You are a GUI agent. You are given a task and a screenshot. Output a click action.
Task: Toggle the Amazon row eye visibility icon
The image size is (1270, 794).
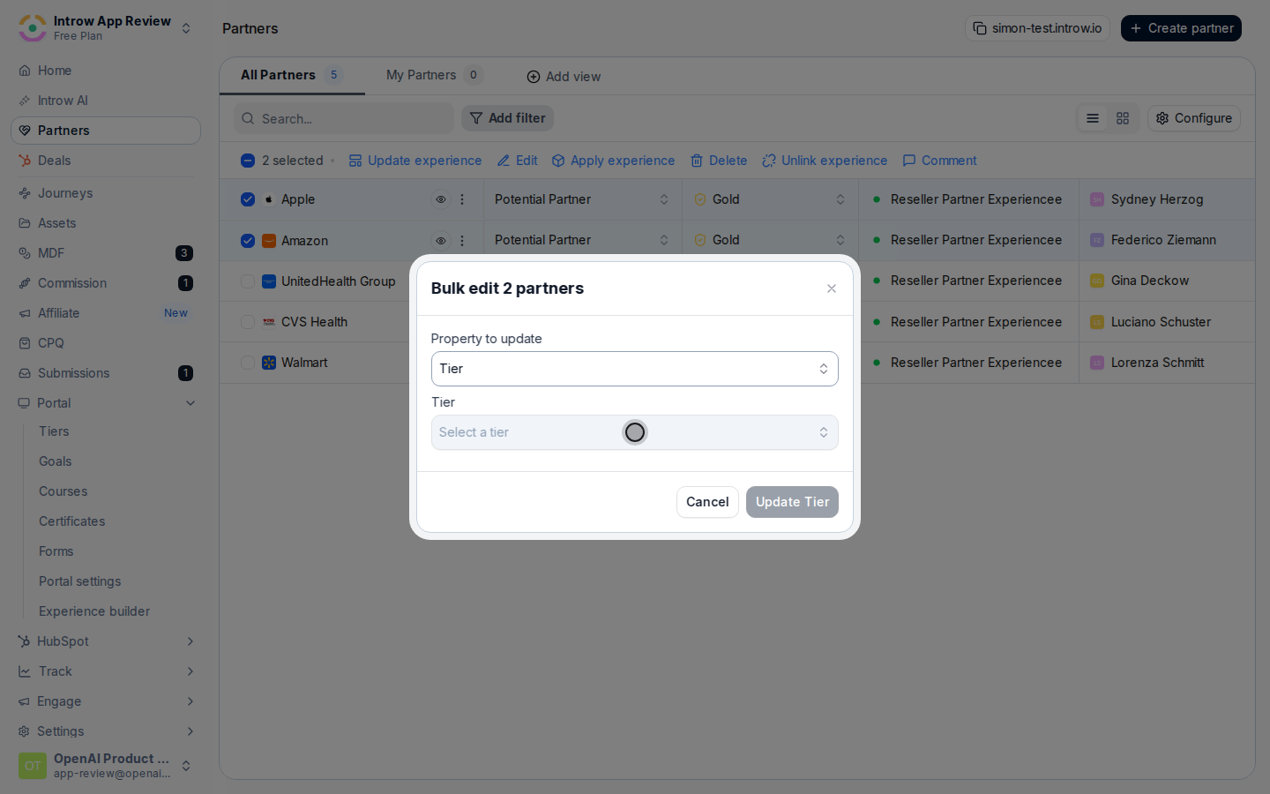coord(441,241)
